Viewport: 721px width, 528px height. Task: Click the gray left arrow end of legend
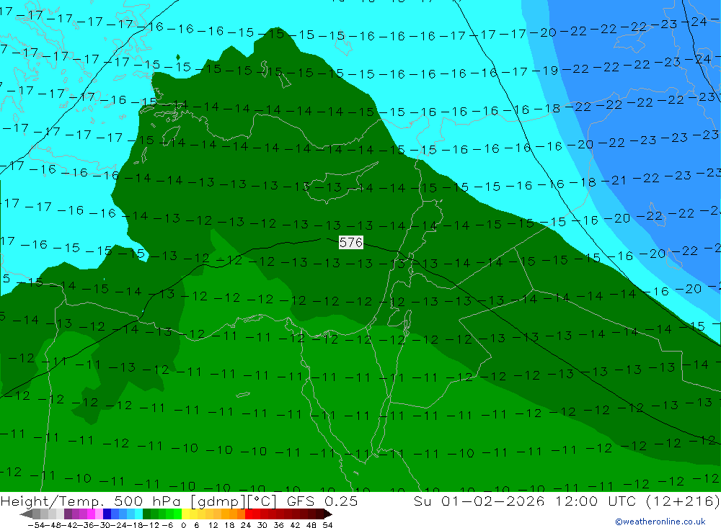26,514
